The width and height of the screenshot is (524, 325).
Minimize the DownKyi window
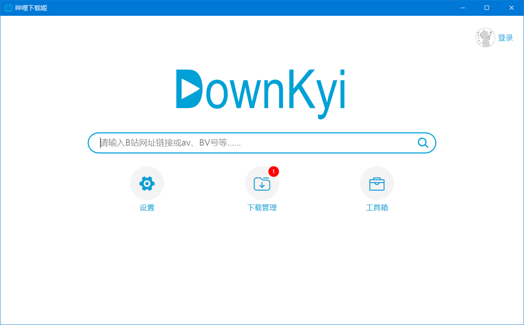tap(462, 8)
